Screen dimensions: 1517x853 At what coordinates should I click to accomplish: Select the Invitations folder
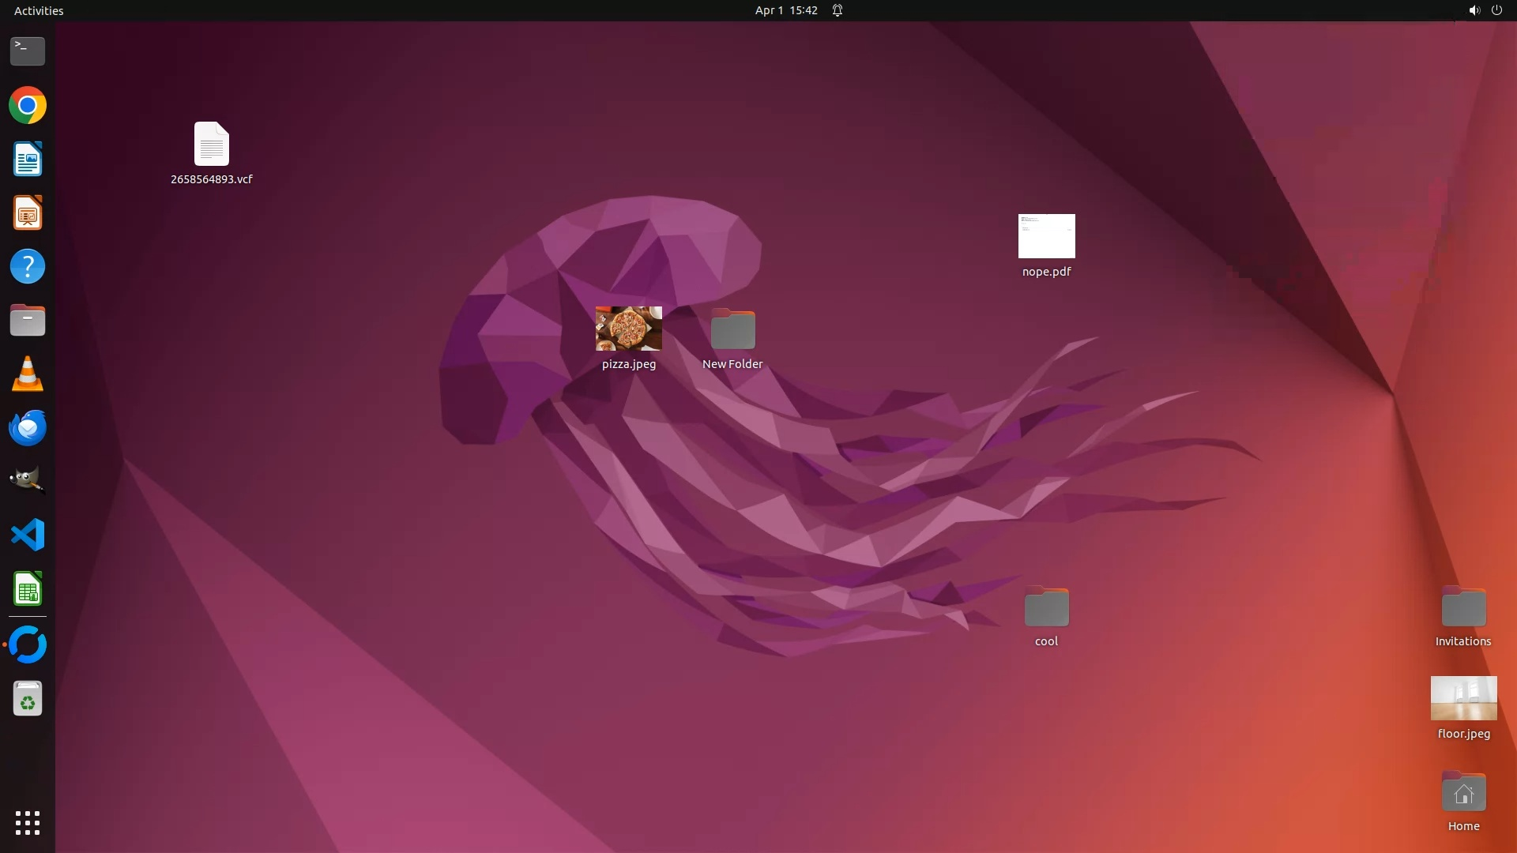point(1463,607)
